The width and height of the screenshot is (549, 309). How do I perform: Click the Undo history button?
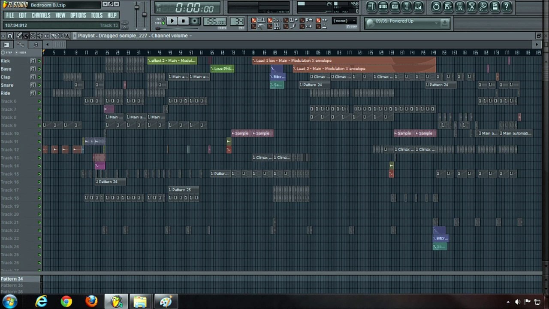tap(436, 7)
